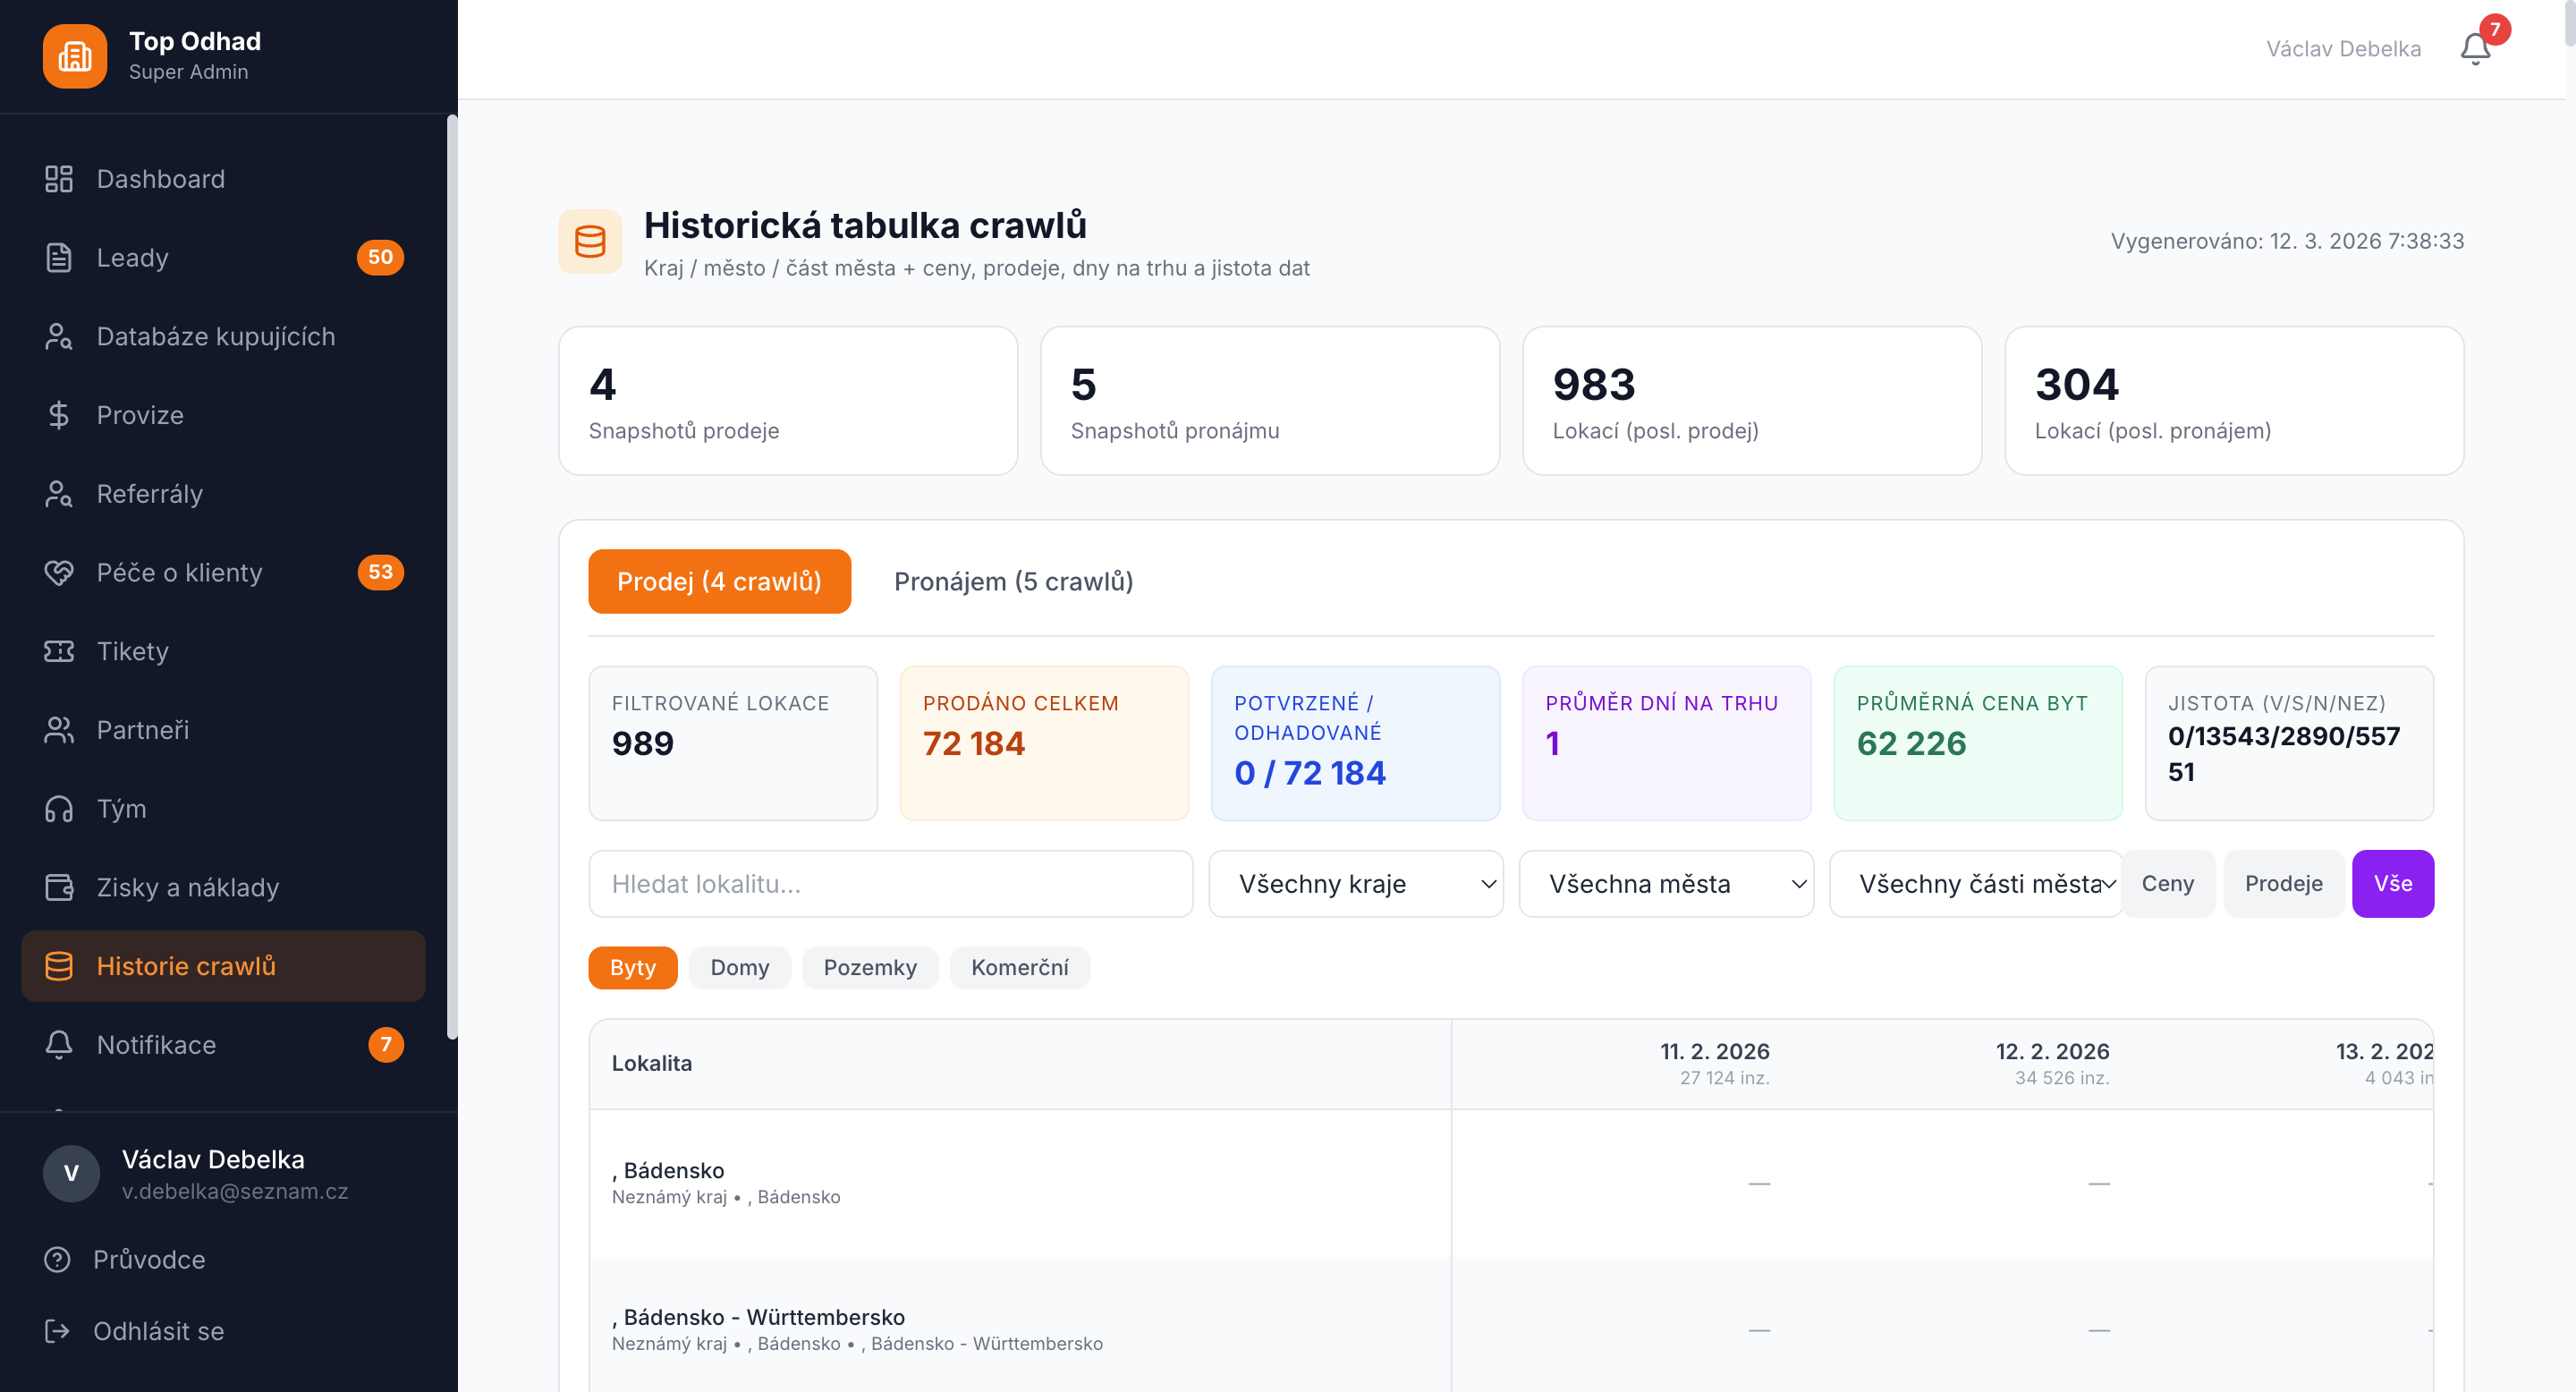The image size is (2576, 1392).
Task: Click the Hledat lokalitu search field
Action: click(x=890, y=884)
